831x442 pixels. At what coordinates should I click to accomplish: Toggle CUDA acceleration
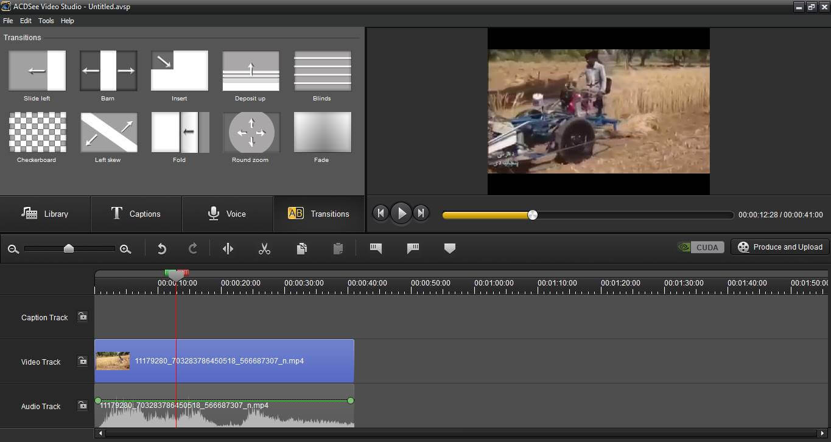click(701, 247)
